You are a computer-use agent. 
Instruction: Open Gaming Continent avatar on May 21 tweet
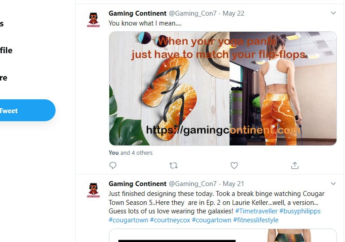93,190
